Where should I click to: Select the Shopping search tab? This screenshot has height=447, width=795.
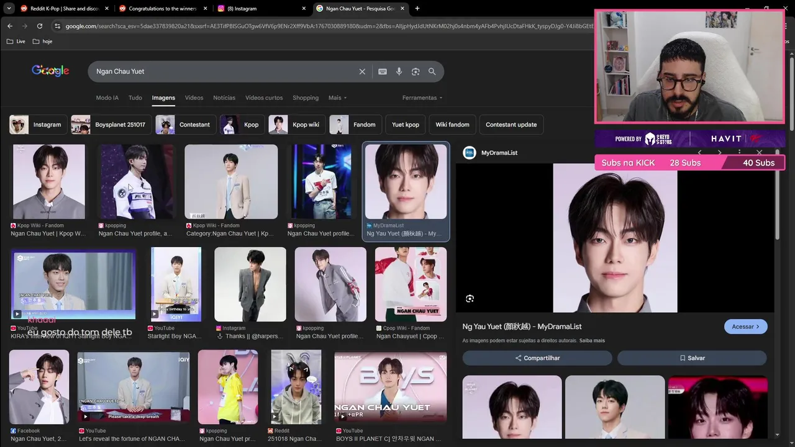306,98
